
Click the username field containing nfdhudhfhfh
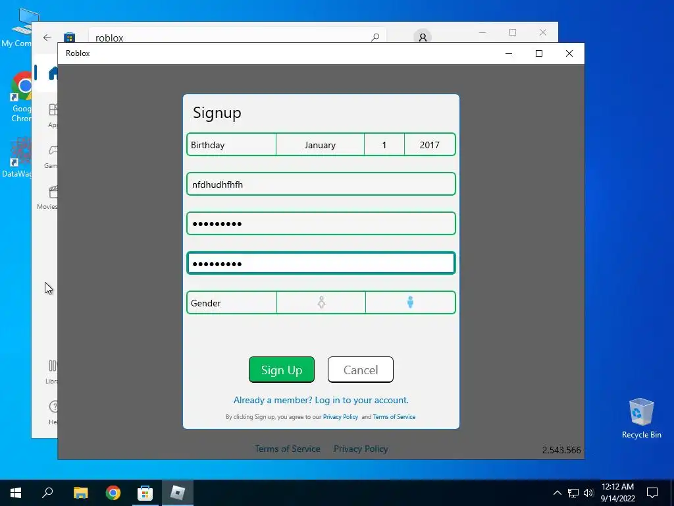click(321, 184)
